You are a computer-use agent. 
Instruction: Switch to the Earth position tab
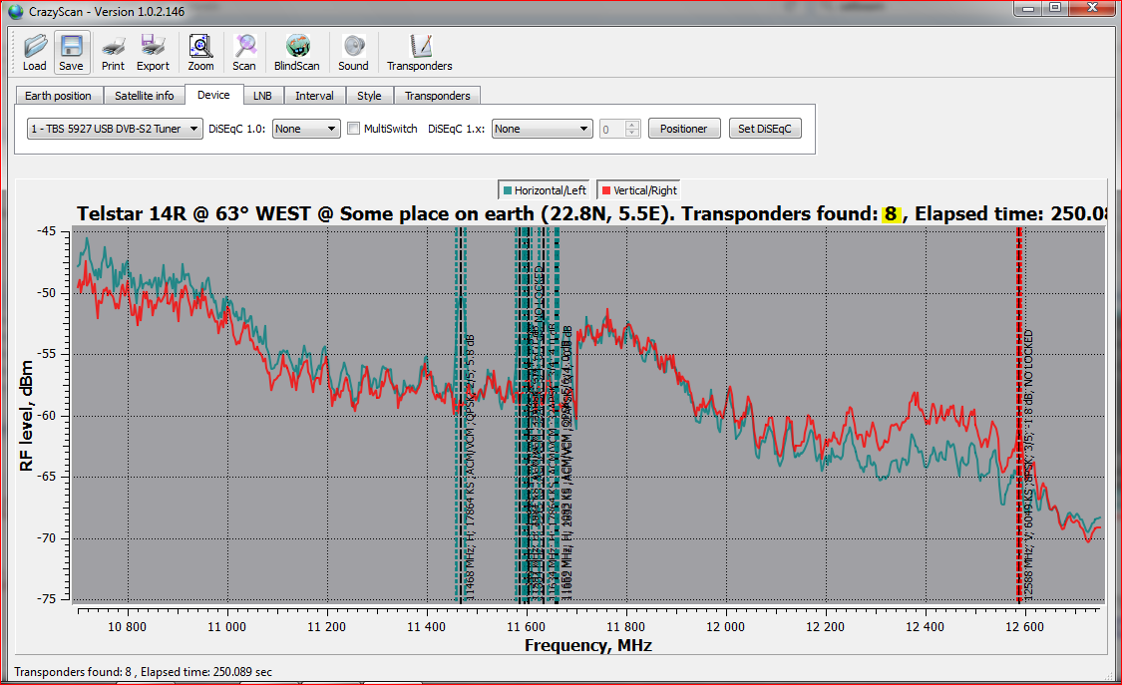pos(58,96)
